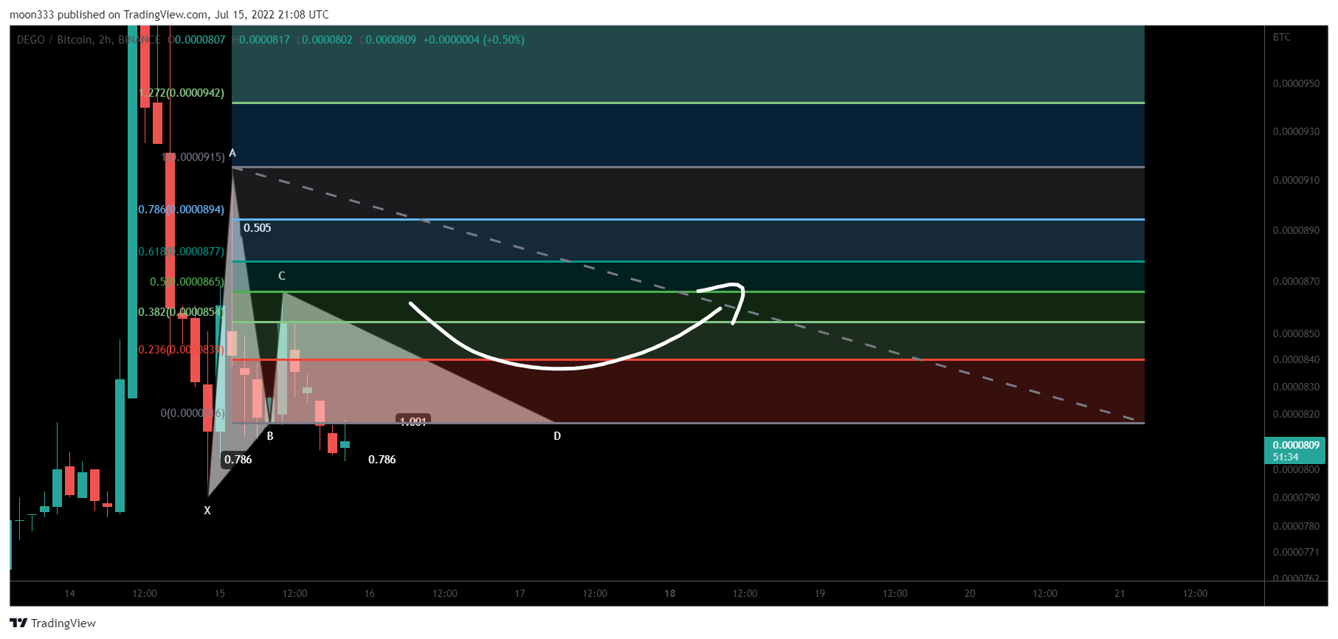Open the TradingView wordmark link
The height and width of the screenshot is (639, 1338).
click(63, 623)
